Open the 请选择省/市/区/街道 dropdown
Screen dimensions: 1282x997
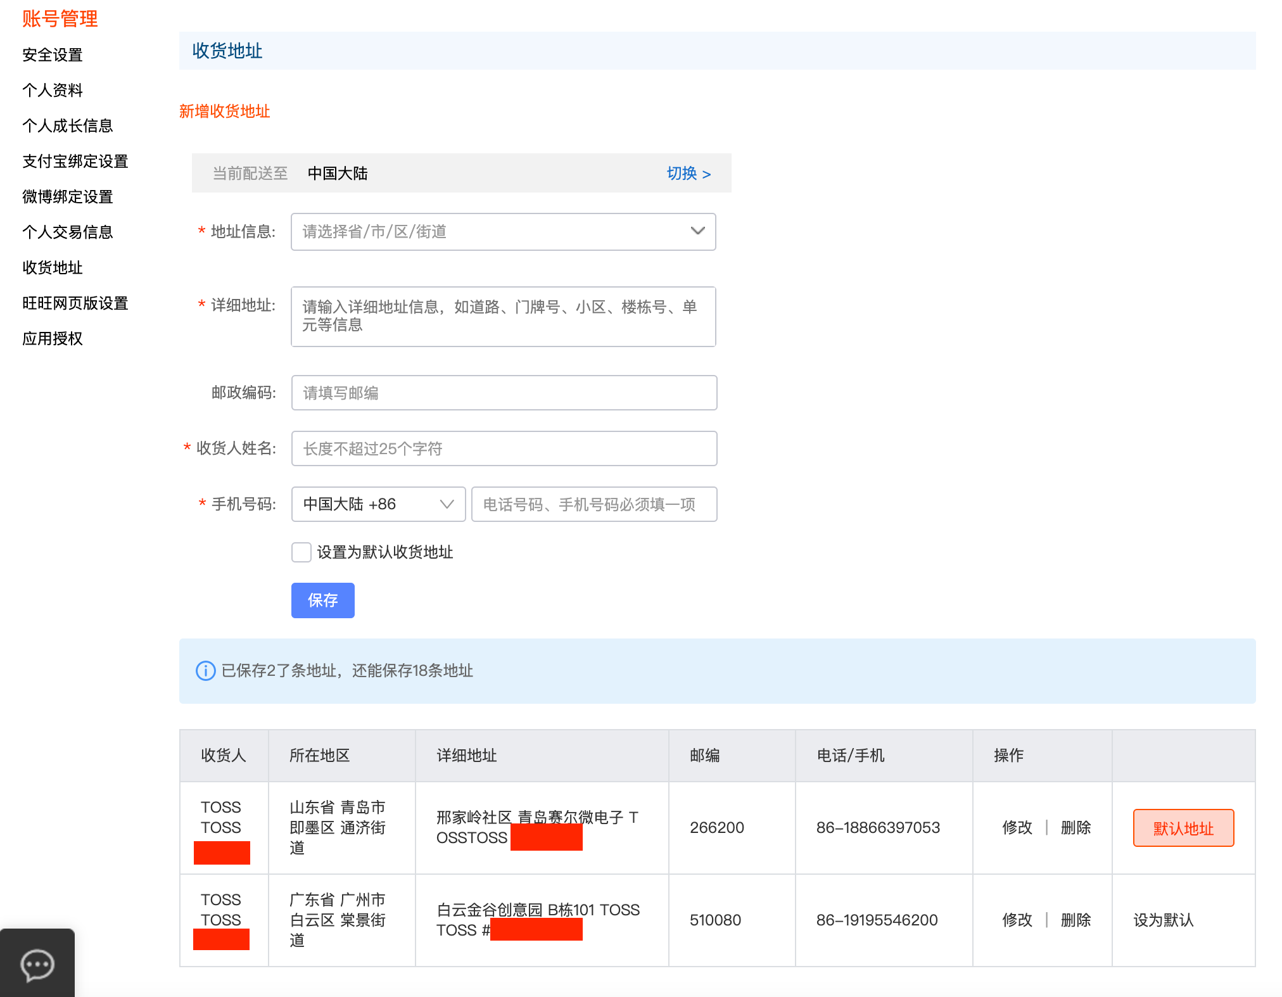[x=494, y=232]
